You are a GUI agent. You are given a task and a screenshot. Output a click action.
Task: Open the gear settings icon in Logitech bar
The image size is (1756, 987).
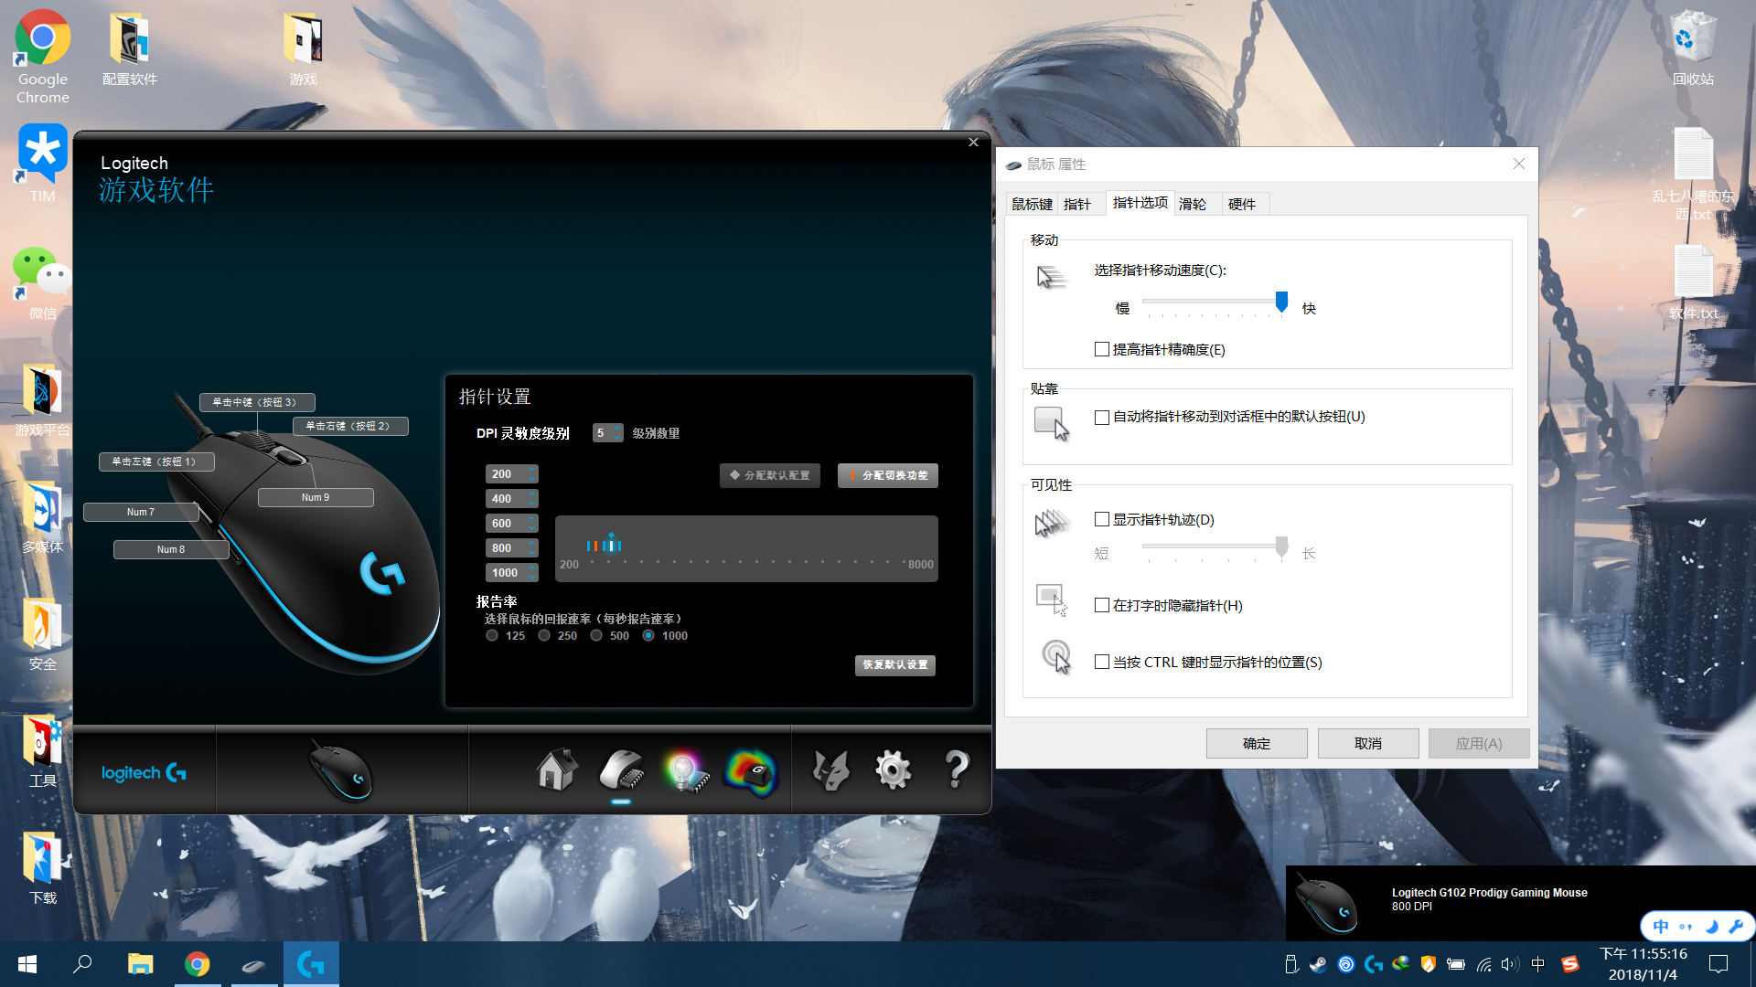[x=893, y=770]
